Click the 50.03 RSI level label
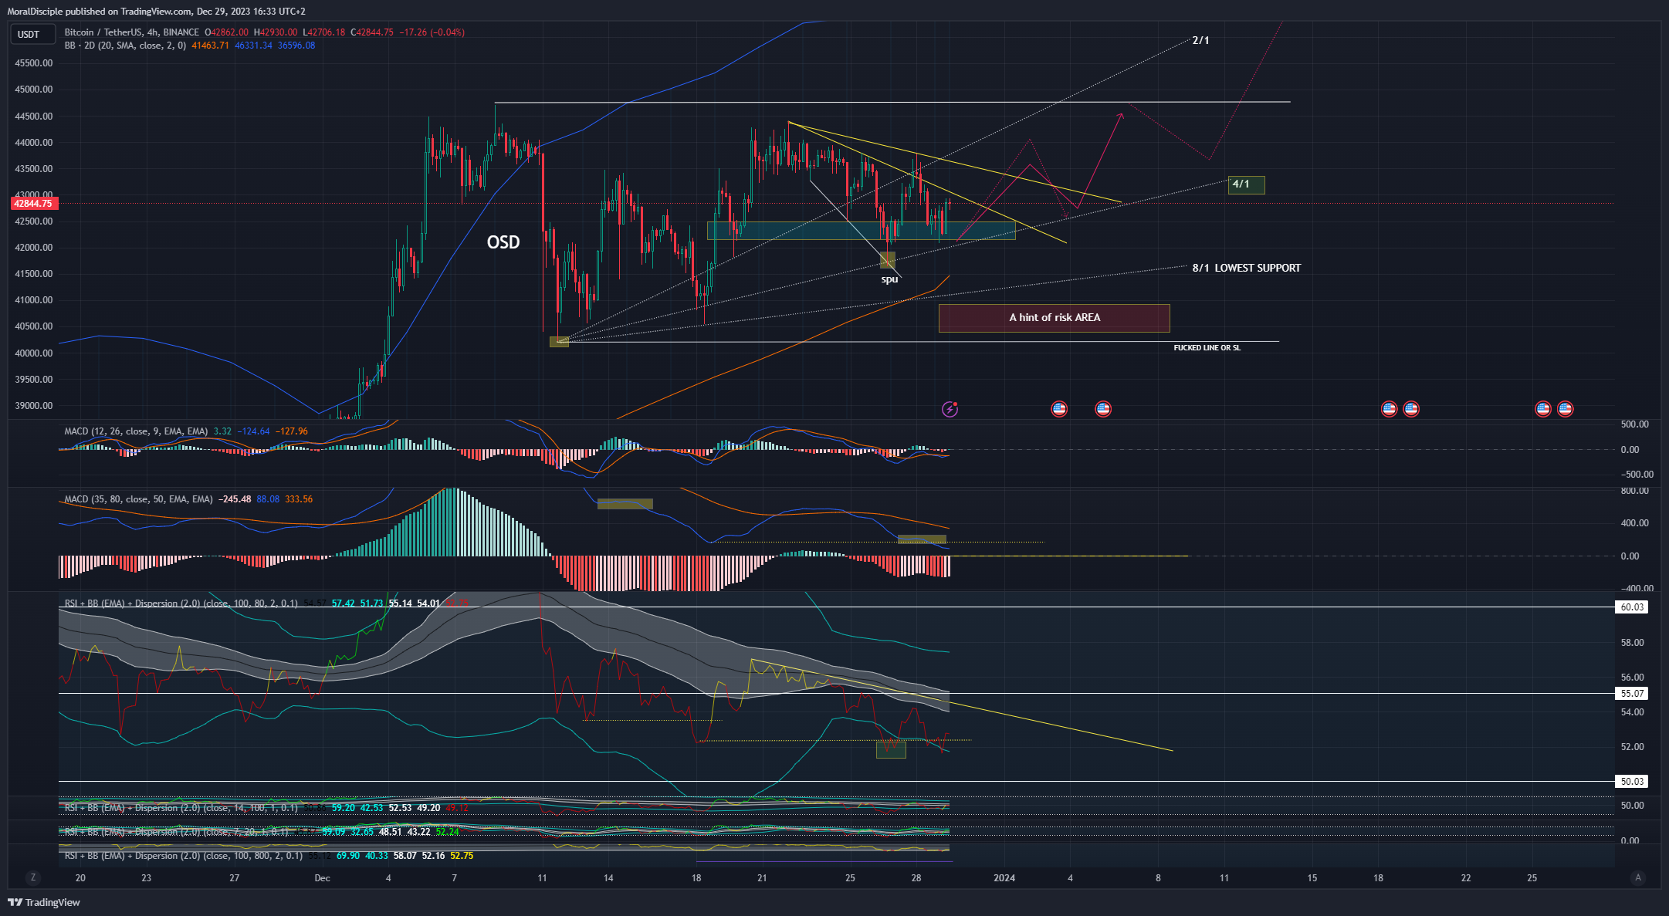This screenshot has height=916, width=1669. (1632, 782)
